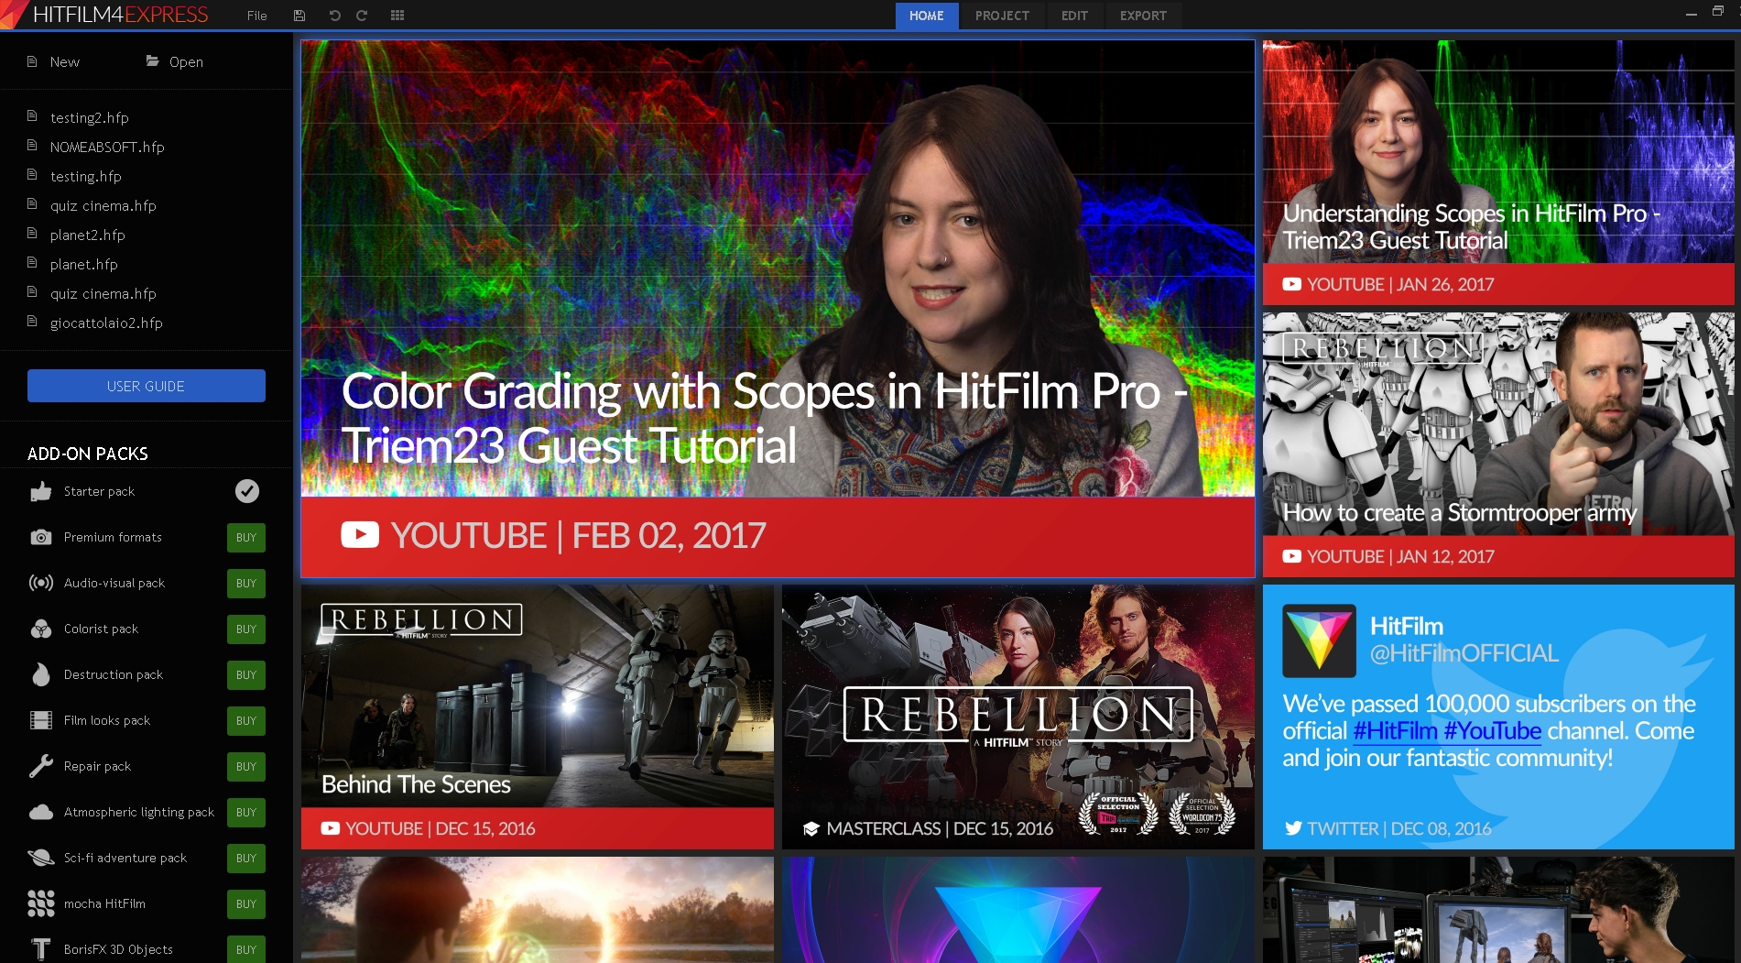Click the #HitFilm hashtag link
The image size is (1741, 963).
pyautogui.click(x=1395, y=731)
